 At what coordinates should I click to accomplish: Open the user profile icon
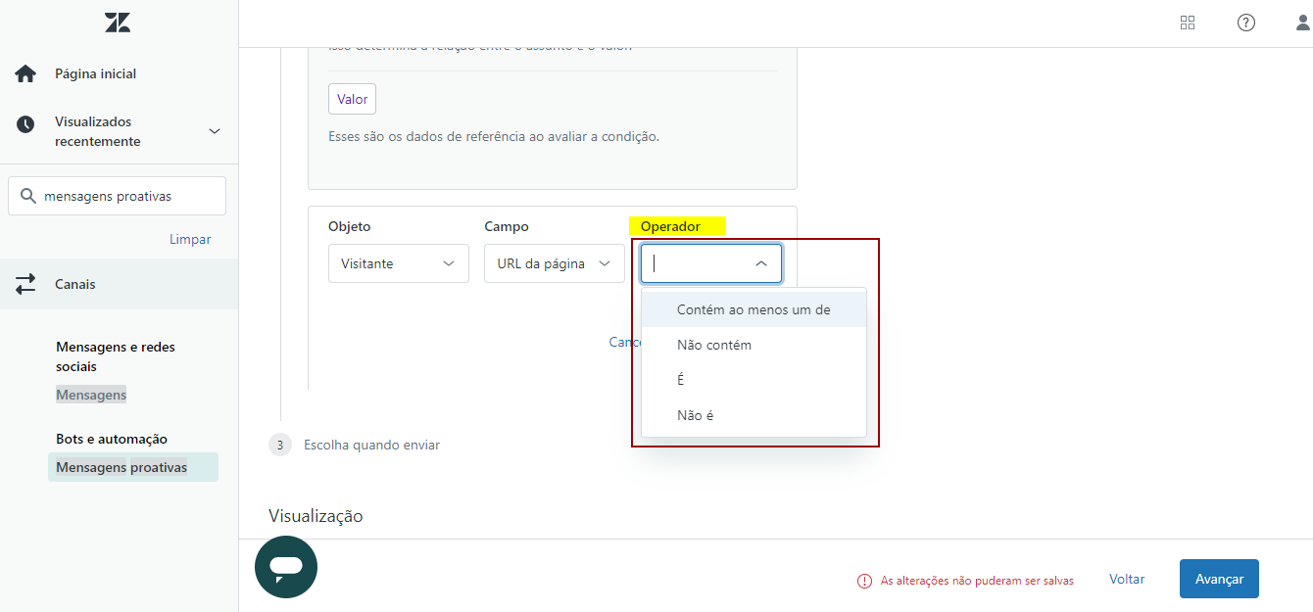pyautogui.click(x=1302, y=23)
